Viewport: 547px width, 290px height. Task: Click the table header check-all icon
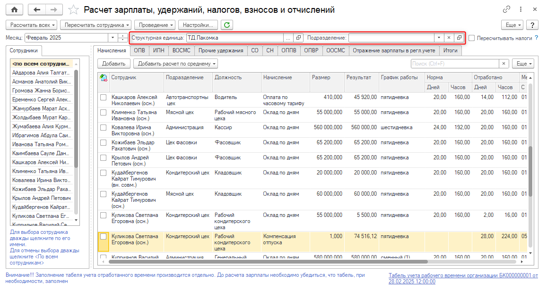coord(104,78)
